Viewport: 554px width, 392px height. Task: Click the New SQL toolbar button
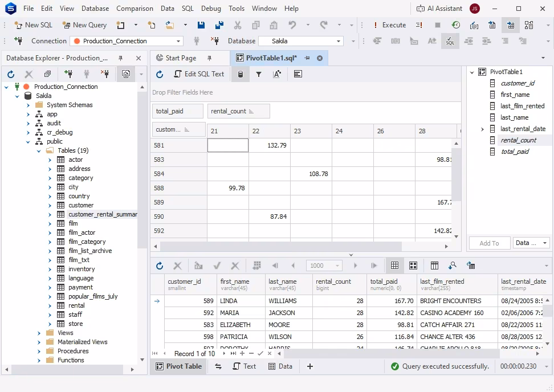(x=33, y=25)
